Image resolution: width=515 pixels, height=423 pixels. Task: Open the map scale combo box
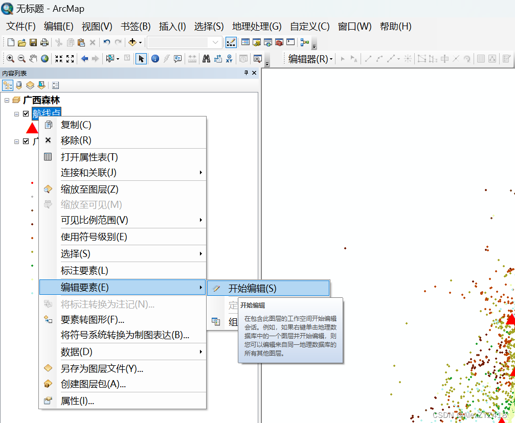pos(184,42)
